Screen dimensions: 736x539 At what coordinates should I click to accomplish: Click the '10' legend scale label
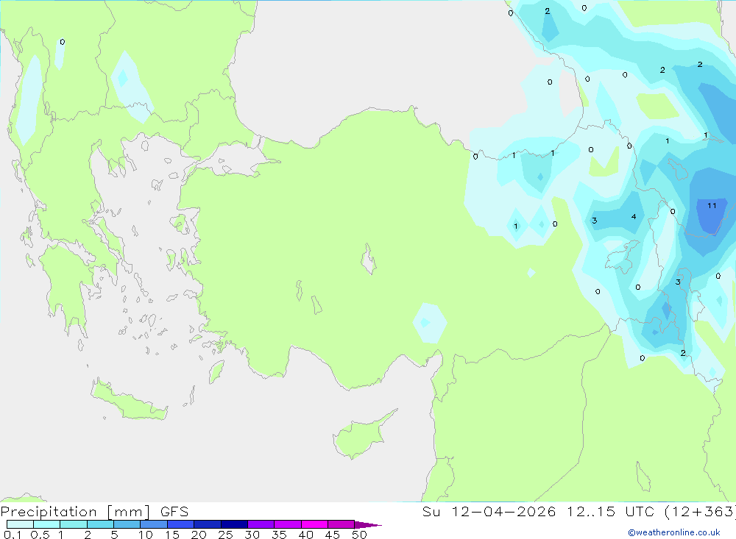[146, 535]
